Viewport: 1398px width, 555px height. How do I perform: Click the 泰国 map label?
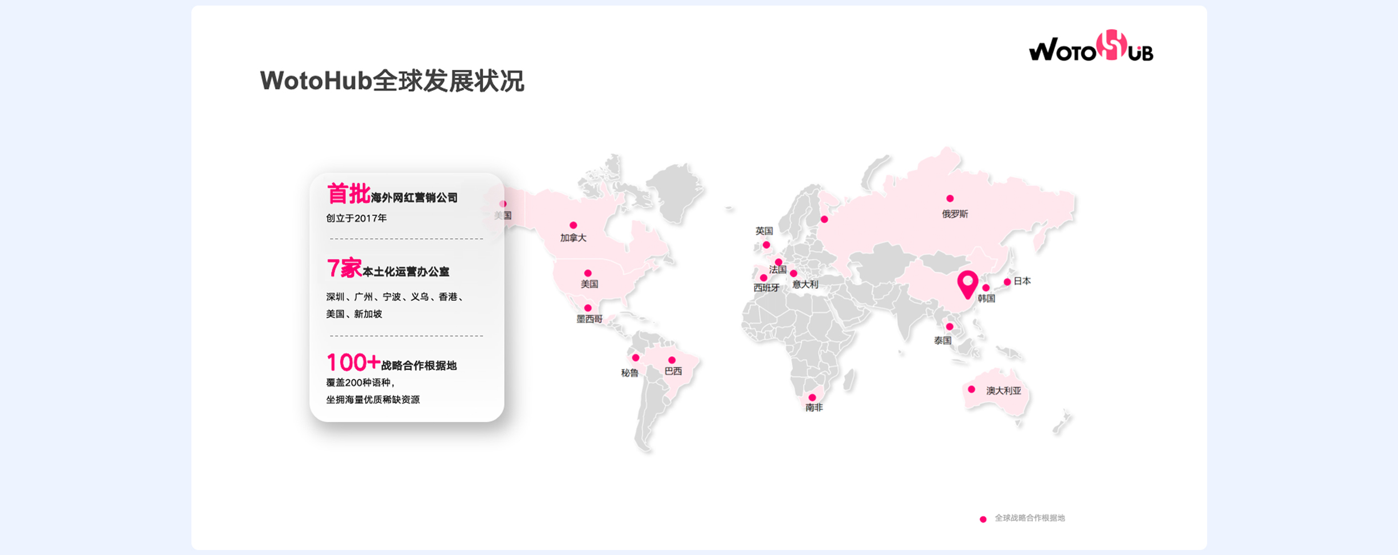click(943, 341)
